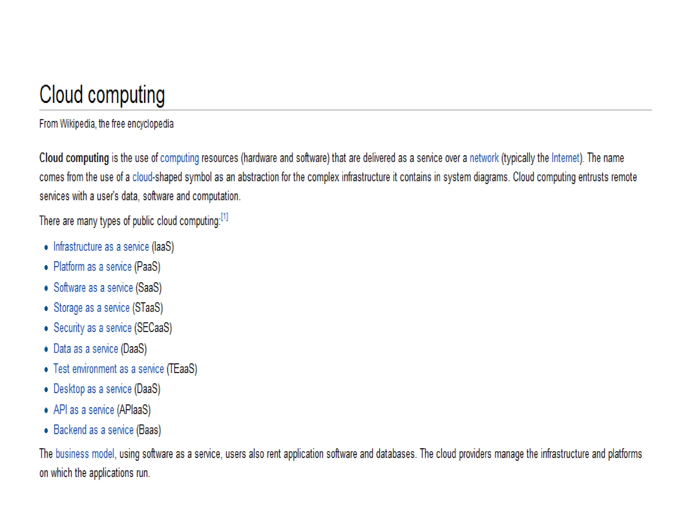Open 'Infrastructure as a service' link

pos(101,247)
